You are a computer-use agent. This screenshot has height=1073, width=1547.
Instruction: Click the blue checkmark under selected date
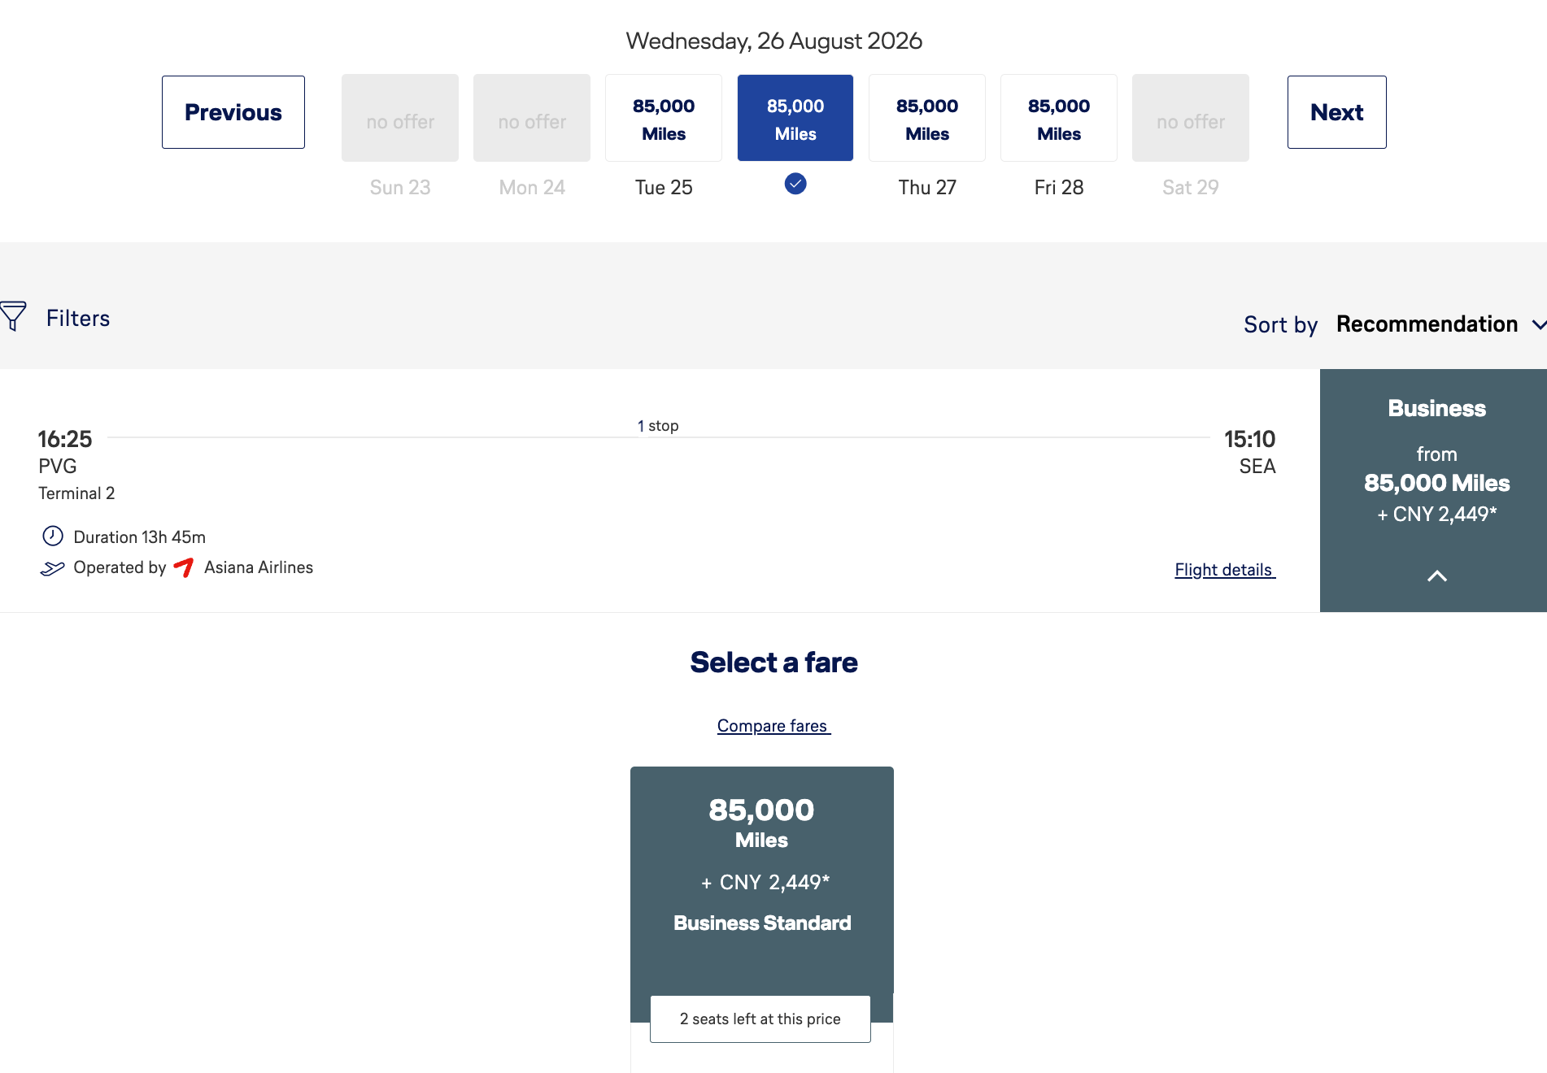click(795, 185)
